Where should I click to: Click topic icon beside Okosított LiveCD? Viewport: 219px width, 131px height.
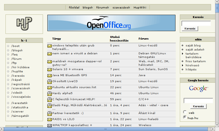click(50, 82)
